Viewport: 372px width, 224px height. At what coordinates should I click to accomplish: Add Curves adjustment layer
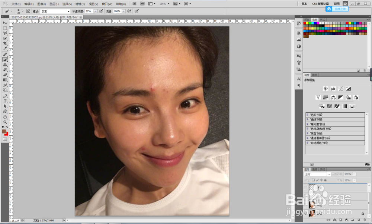(x=341, y=89)
